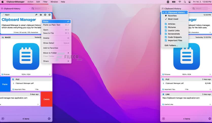Viewport: 212px width, 123px height.
Task: Open the Filter menu in the menu bar
Action: coord(45,2)
